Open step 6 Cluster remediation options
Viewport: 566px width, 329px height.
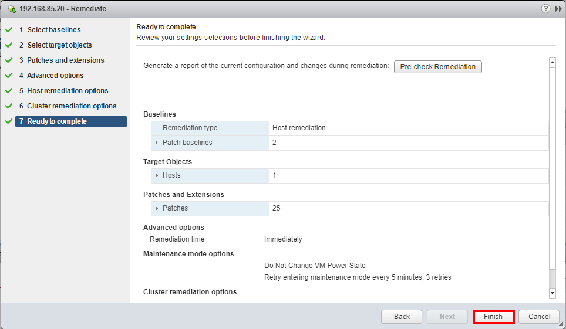pos(72,106)
